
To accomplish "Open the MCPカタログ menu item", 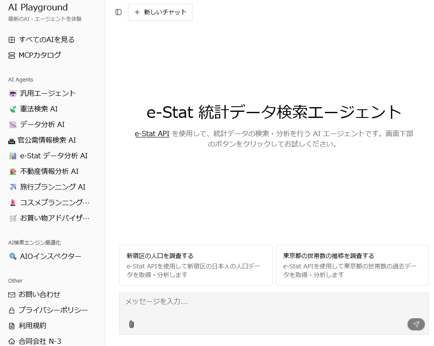I will 39,55.
